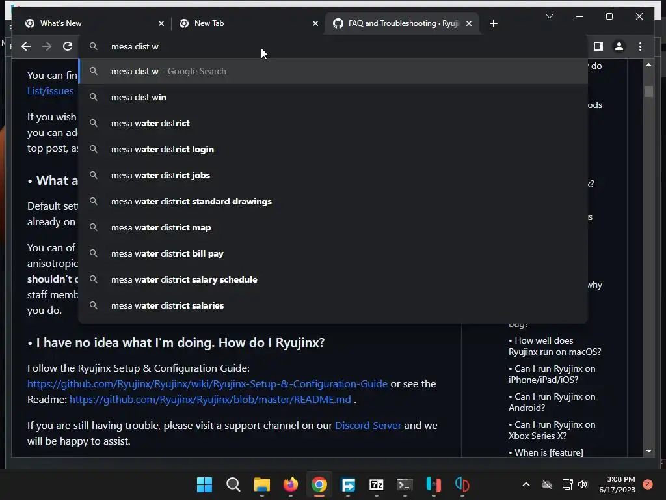Select 'mesa dist w - Google Search' suggestion
Image resolution: width=666 pixels, height=500 pixels.
click(334, 71)
